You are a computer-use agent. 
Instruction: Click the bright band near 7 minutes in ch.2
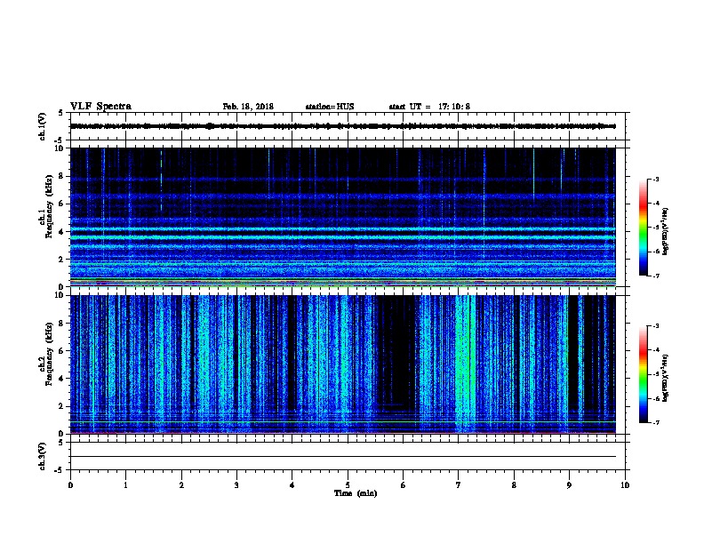pyautogui.click(x=465, y=364)
